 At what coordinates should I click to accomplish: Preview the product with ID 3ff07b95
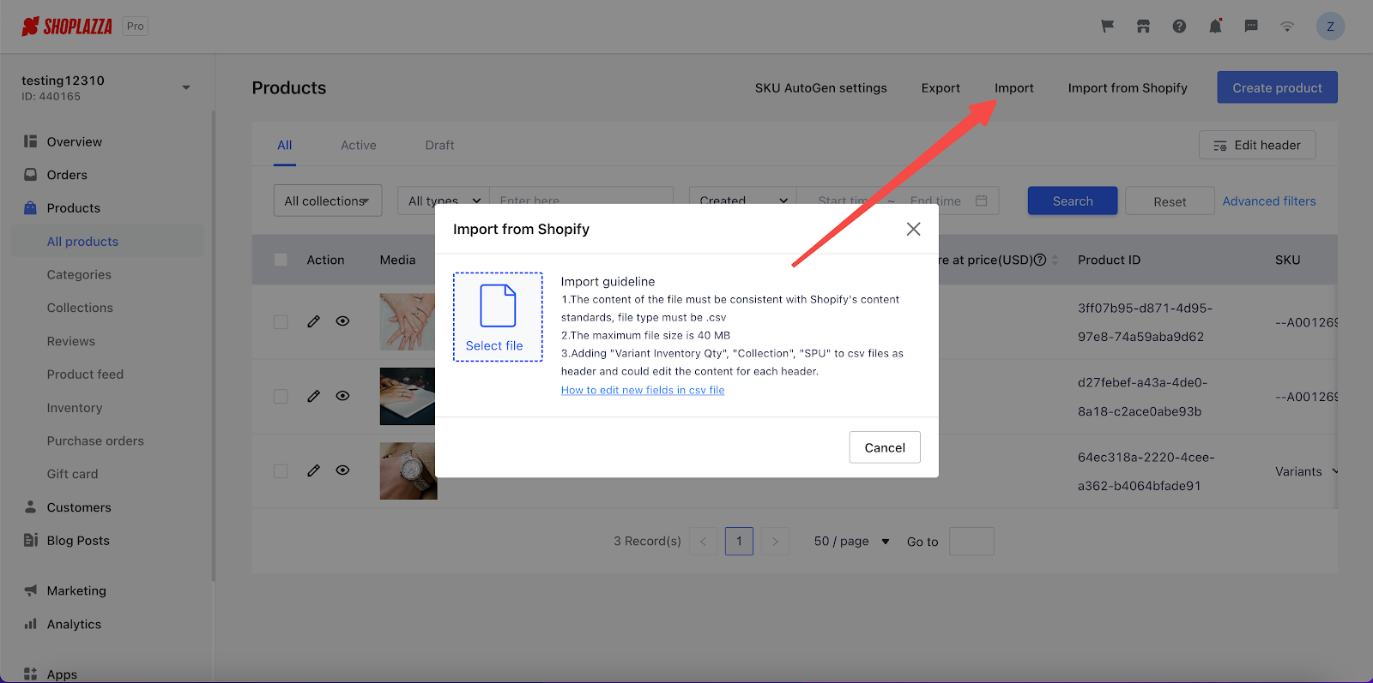click(x=342, y=321)
